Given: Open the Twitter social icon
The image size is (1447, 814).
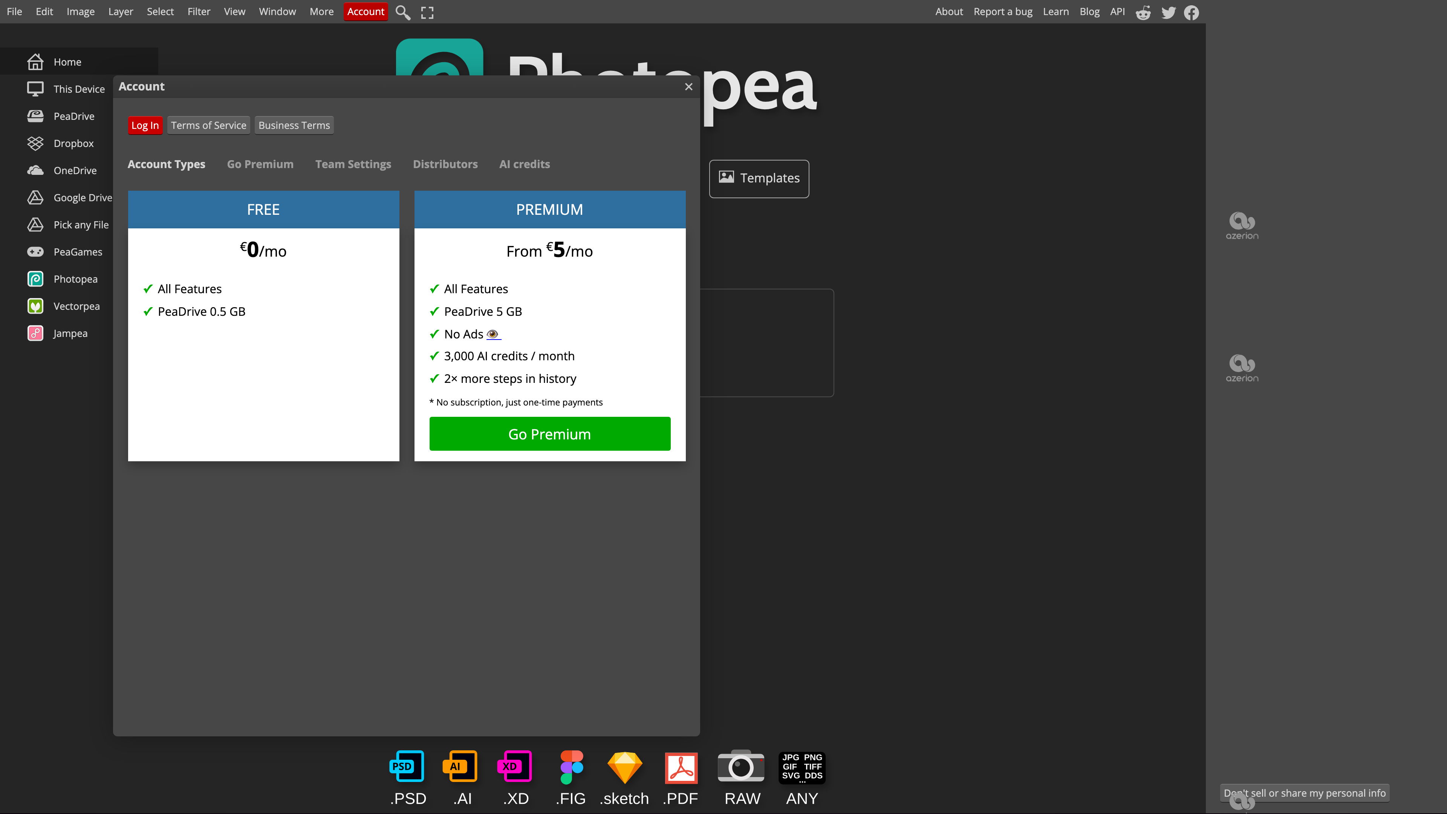Looking at the screenshot, I should [x=1169, y=12].
